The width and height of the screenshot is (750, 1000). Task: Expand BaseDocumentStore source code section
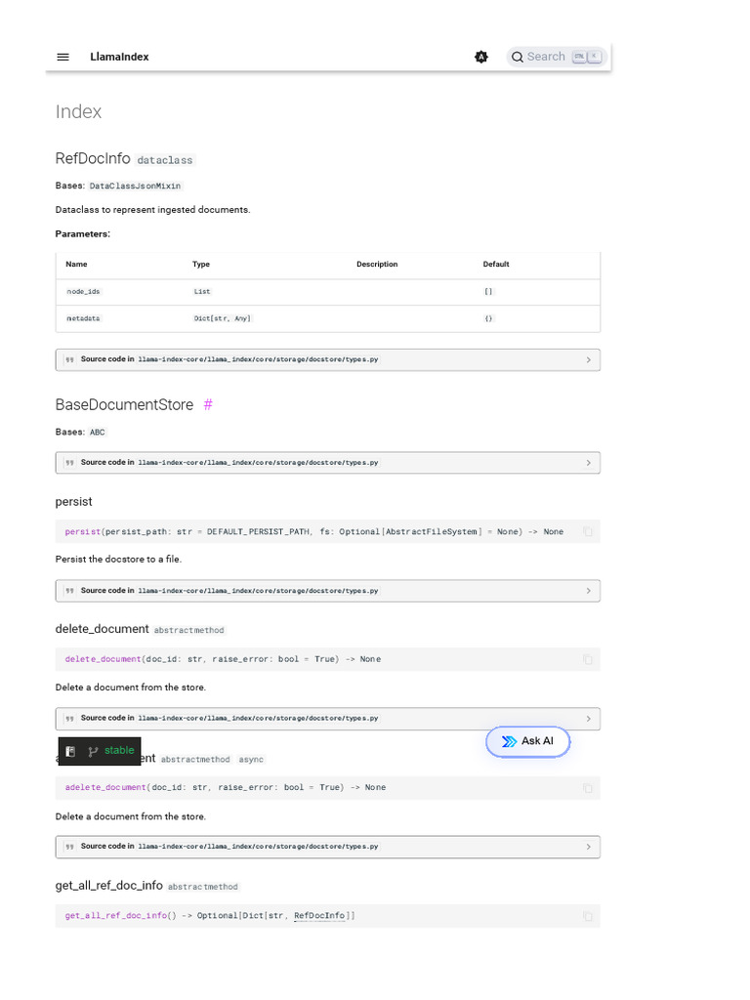tap(327, 462)
